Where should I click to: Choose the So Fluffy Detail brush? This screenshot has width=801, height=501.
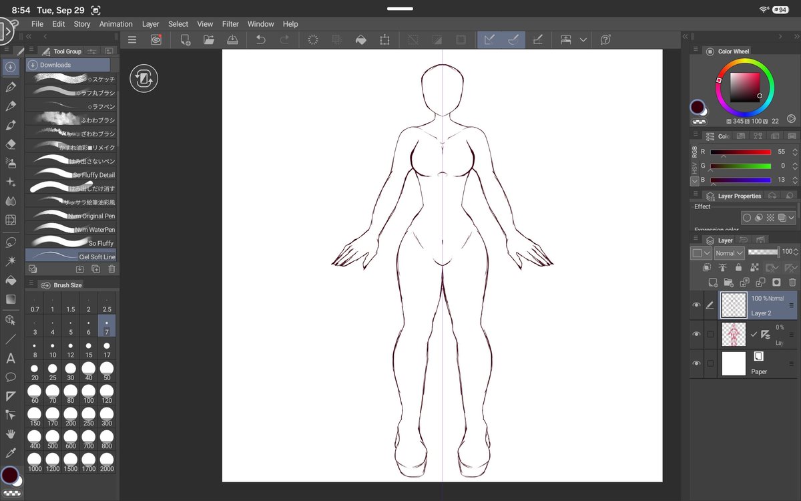tap(71, 175)
